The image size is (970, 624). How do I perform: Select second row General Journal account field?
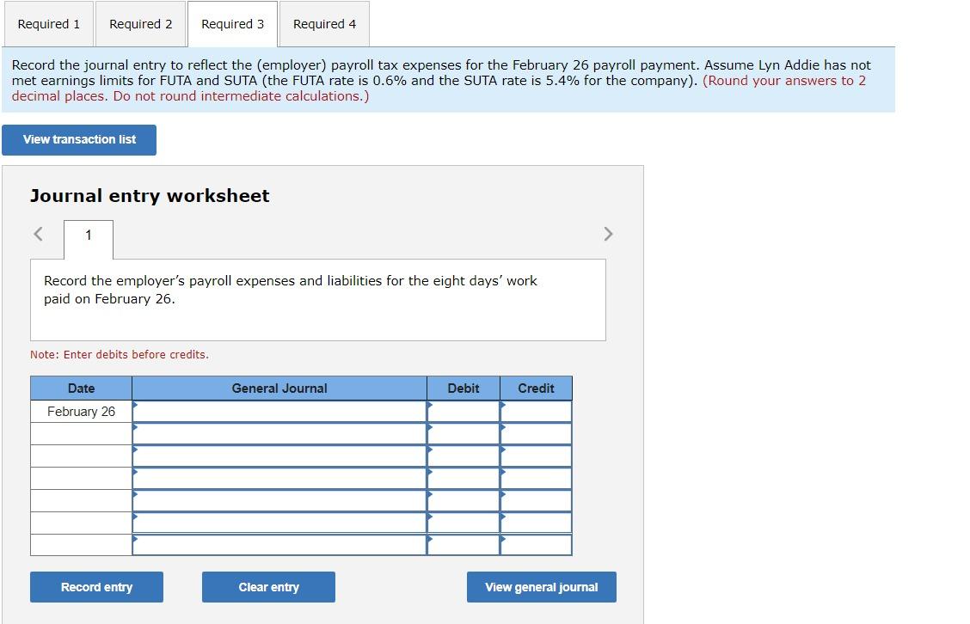(279, 433)
